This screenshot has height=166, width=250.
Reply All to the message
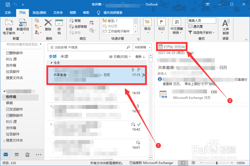(x=78, y=26)
